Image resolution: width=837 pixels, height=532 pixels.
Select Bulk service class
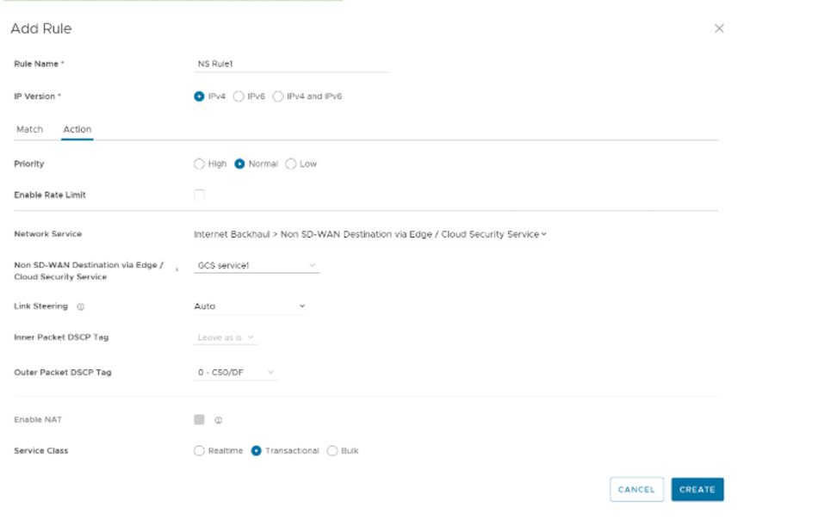coord(332,451)
